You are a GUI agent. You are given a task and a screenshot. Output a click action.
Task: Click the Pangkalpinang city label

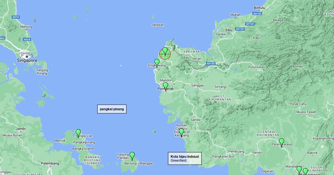(84, 142)
